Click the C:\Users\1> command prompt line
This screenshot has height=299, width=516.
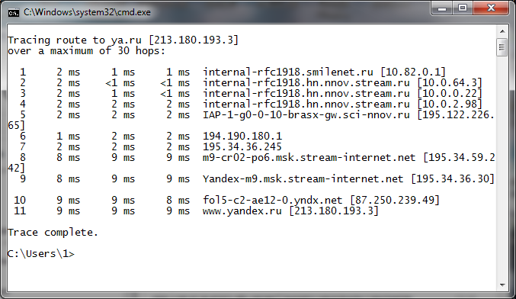[x=41, y=254]
